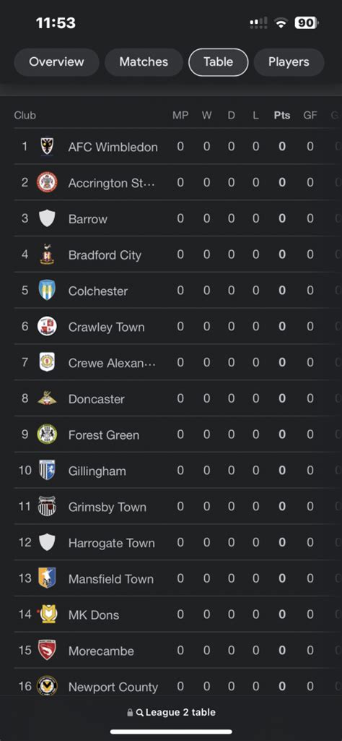Screen dimensions: 342x741
Task: Tap the search magnifier icon in address bar
Action: 140,713
